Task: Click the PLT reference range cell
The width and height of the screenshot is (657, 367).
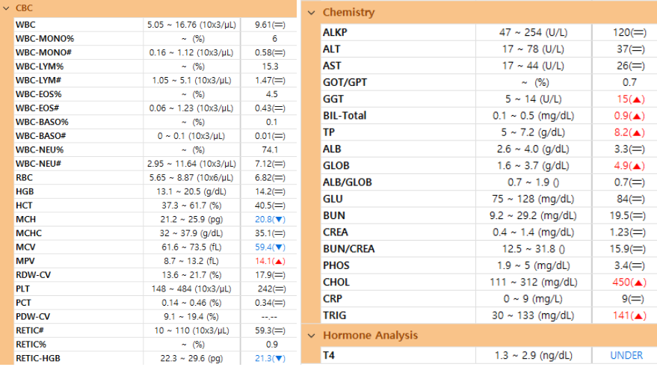Action: click(191, 289)
